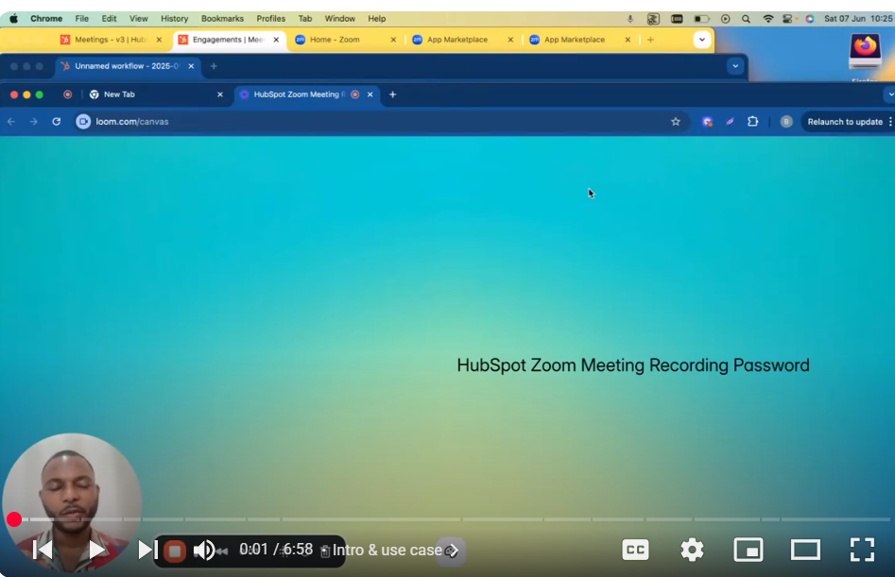Click Relaunch to update button

[845, 122]
